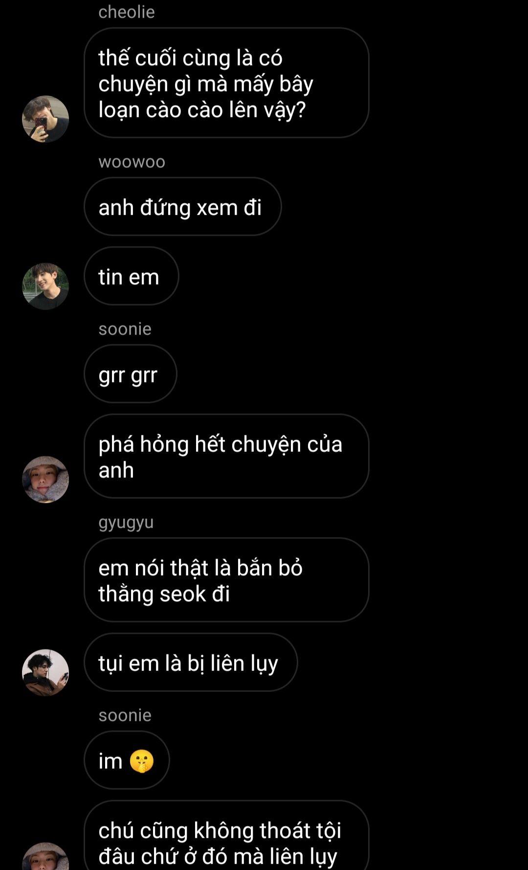Open soonie's partially visible avatar at bottom
Image resolution: width=528 pixels, height=870 pixels.
click(x=45, y=856)
